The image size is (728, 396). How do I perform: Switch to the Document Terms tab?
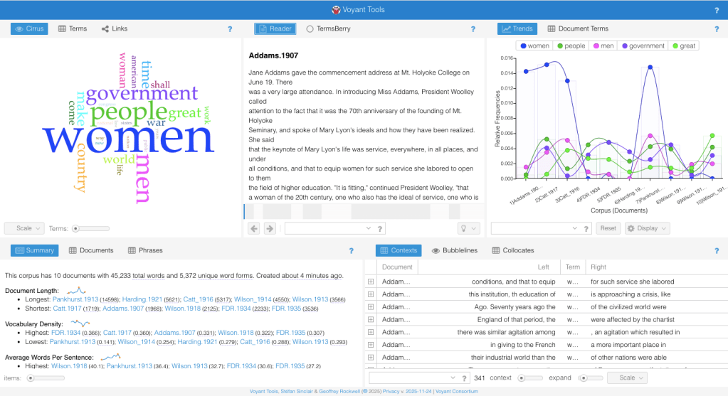[578, 29]
